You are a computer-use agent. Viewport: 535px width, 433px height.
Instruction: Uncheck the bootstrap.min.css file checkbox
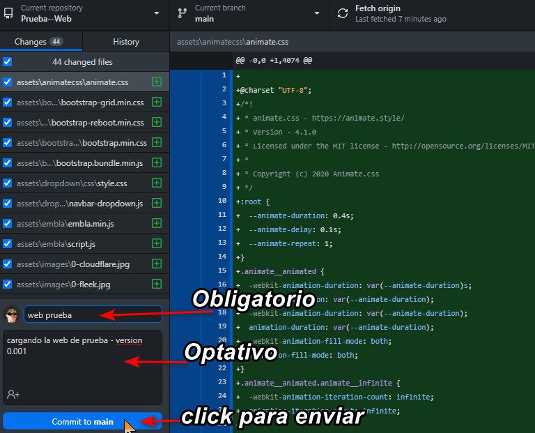(x=7, y=142)
